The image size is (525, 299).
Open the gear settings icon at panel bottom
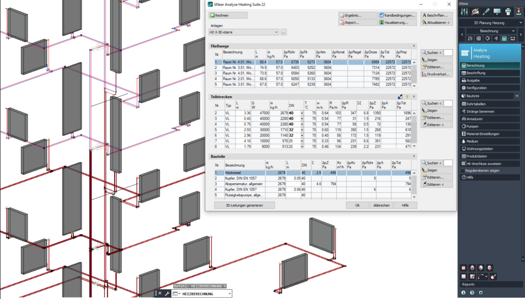pyautogui.click(x=481, y=292)
